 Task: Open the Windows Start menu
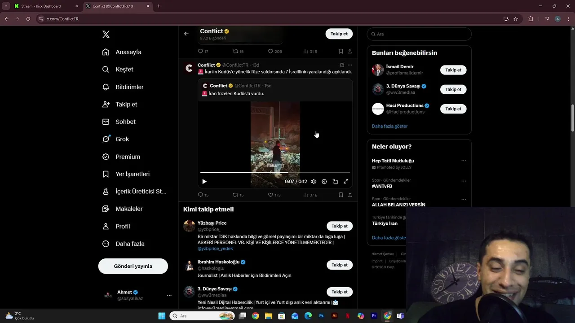[162, 316]
